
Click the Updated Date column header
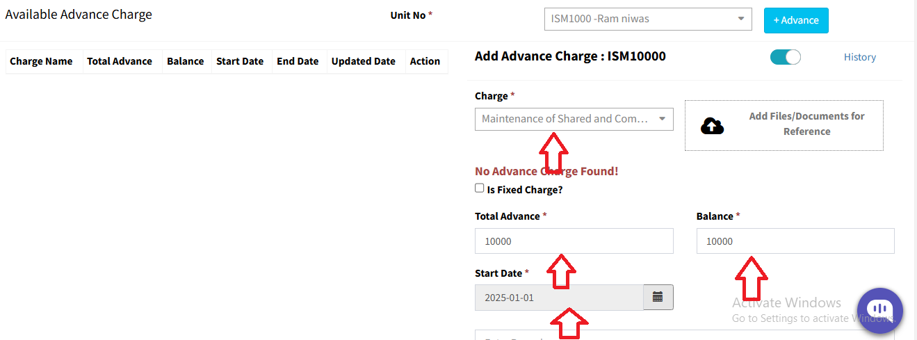coord(363,61)
